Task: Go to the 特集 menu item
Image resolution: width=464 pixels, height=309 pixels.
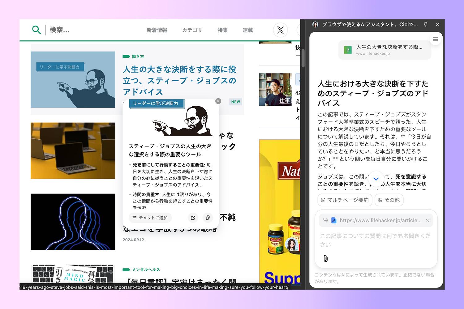Action: (222, 30)
